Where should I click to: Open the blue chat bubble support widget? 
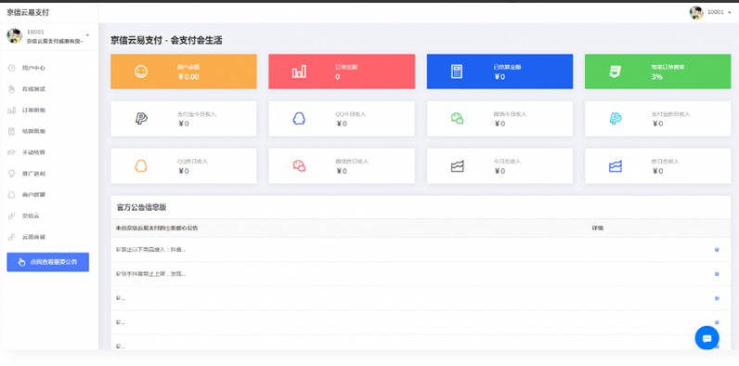click(x=707, y=338)
